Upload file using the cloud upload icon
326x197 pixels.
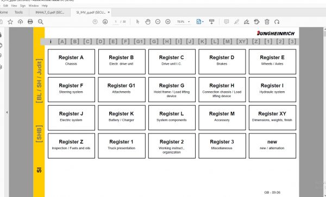(20, 22)
